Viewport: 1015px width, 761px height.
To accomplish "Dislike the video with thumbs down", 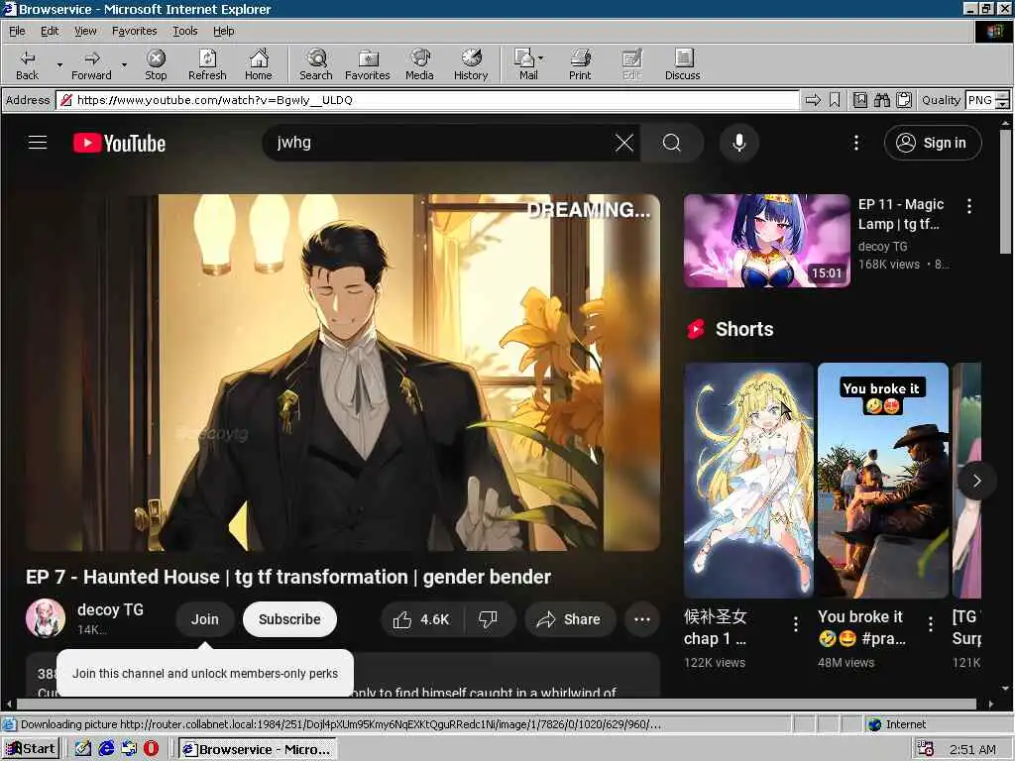I will pos(489,619).
